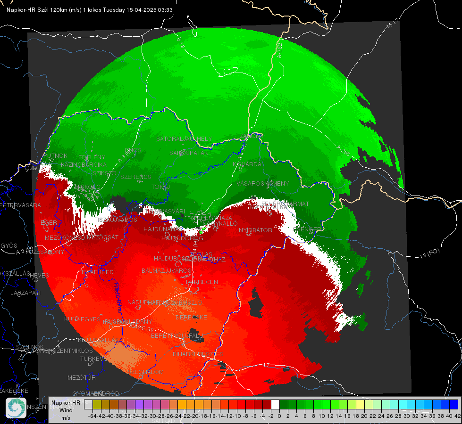Click the PETERVASARA label
462x424 pixels.
[x=20, y=205]
